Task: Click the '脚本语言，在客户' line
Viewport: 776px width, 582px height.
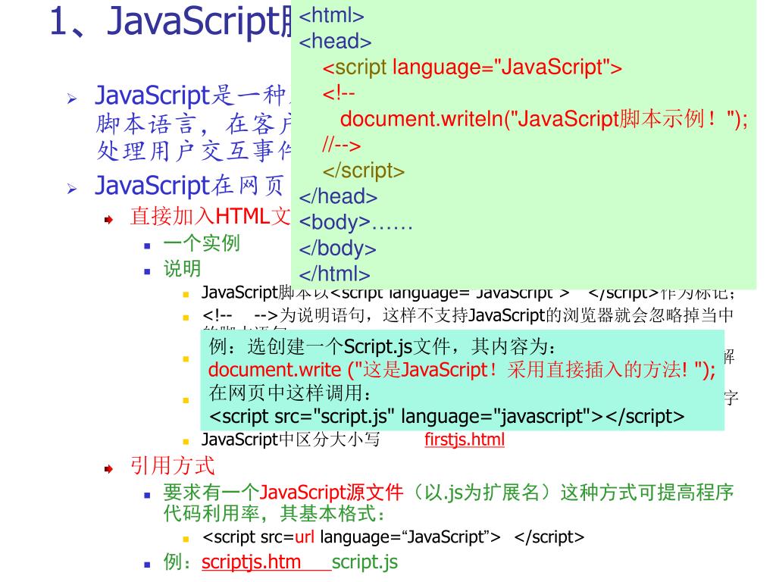Action: click(193, 124)
